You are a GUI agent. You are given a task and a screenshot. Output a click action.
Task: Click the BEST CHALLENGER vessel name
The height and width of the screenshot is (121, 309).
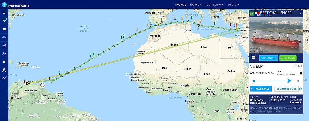[276, 13]
